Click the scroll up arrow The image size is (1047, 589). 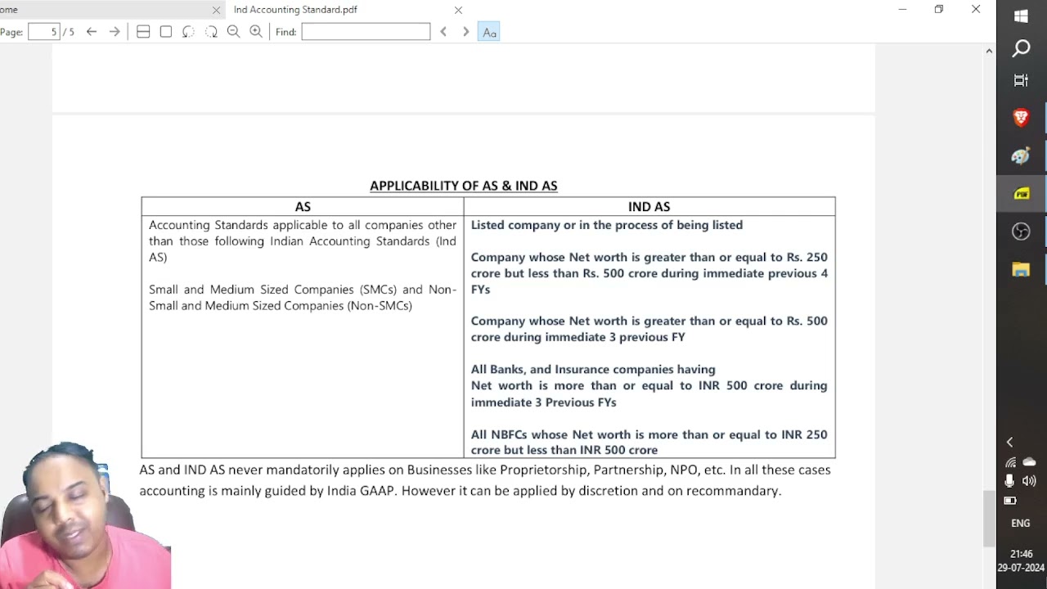(989, 51)
